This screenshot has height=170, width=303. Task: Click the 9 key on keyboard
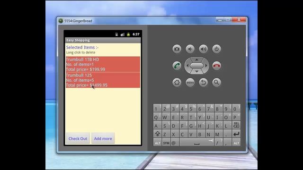(x=227, y=108)
